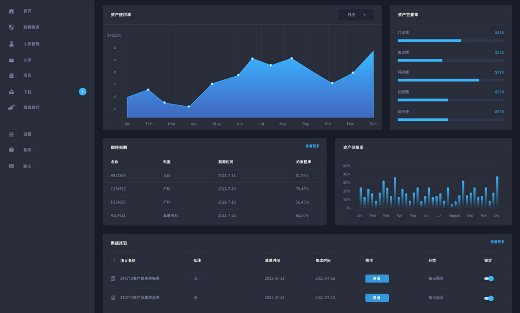520x313 pixels.
Task: Check the box for 210713资产空置率报表
Action: (113, 298)
